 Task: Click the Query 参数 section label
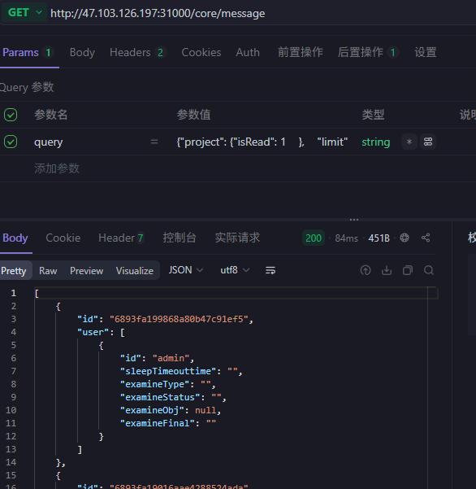point(27,87)
